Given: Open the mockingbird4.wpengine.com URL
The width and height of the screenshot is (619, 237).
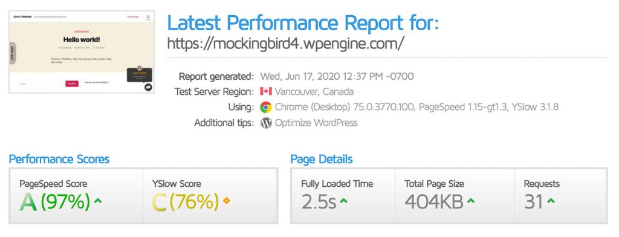Looking at the screenshot, I should click(285, 44).
